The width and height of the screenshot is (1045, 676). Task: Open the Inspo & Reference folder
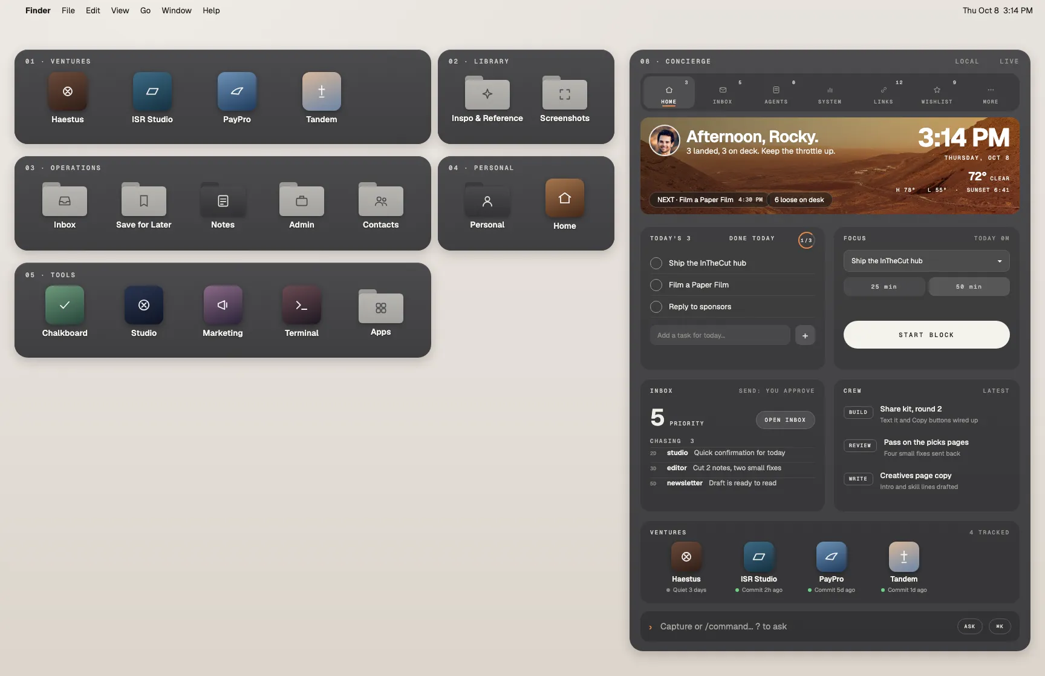pyautogui.click(x=487, y=93)
